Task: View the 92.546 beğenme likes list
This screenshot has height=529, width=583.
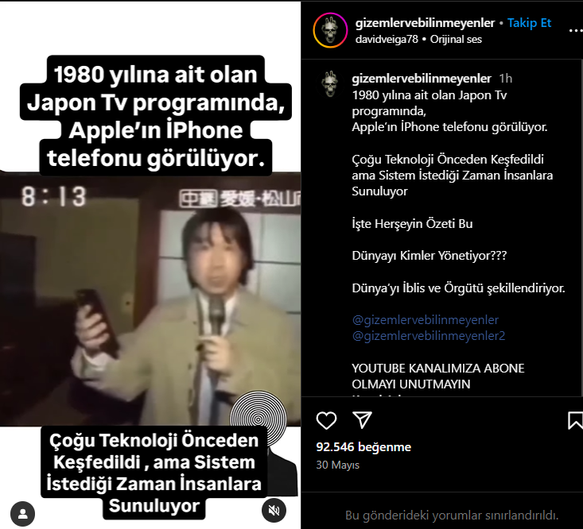Action: [x=363, y=447]
